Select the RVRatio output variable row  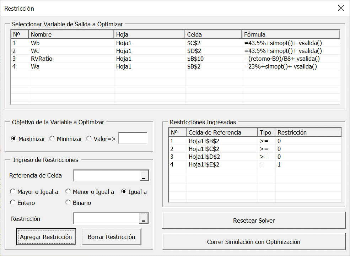(176, 59)
